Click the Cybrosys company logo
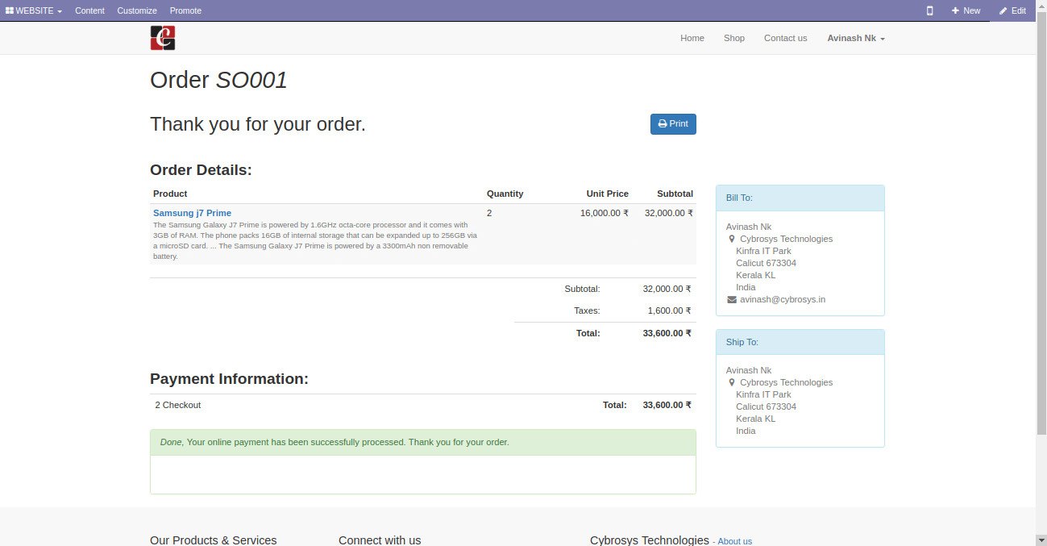The height and width of the screenshot is (546, 1047). click(163, 38)
